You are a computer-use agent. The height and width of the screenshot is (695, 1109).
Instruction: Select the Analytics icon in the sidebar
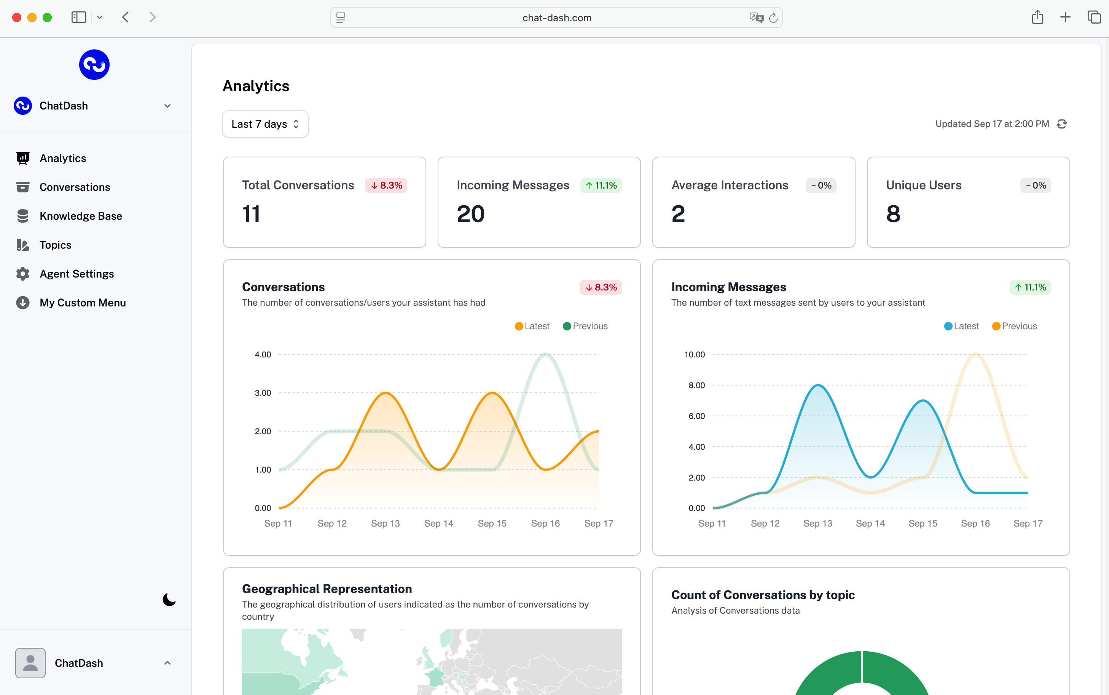click(22, 158)
